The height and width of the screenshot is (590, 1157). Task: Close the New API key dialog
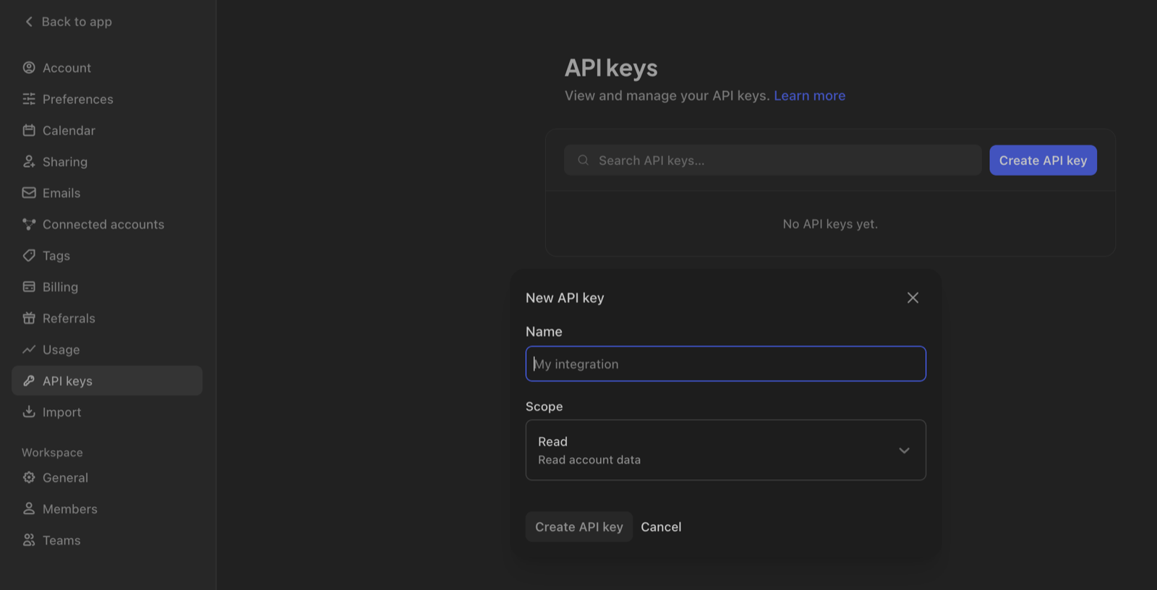tap(913, 298)
